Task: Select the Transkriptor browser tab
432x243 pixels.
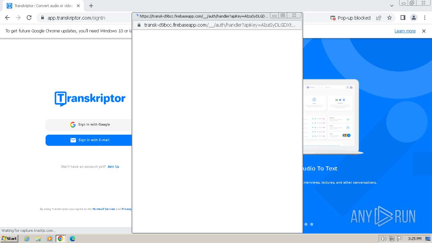Action: (44, 6)
